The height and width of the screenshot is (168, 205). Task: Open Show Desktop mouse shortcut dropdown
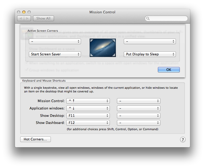139,115
